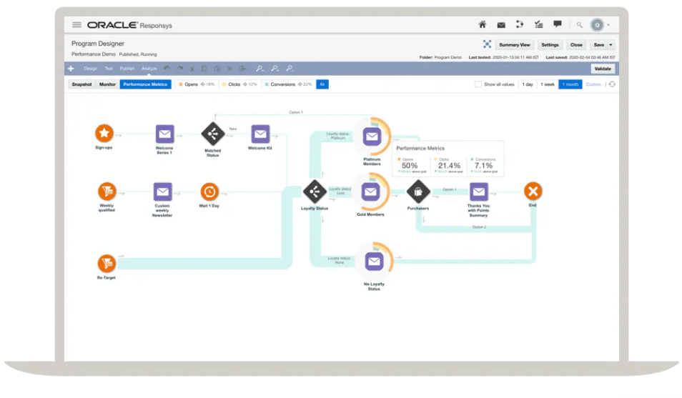Select the 1 day time range
This screenshot has width=682, height=398.
(x=527, y=84)
